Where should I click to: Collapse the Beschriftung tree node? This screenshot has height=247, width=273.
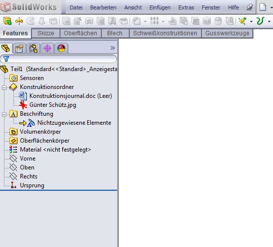click(4, 114)
